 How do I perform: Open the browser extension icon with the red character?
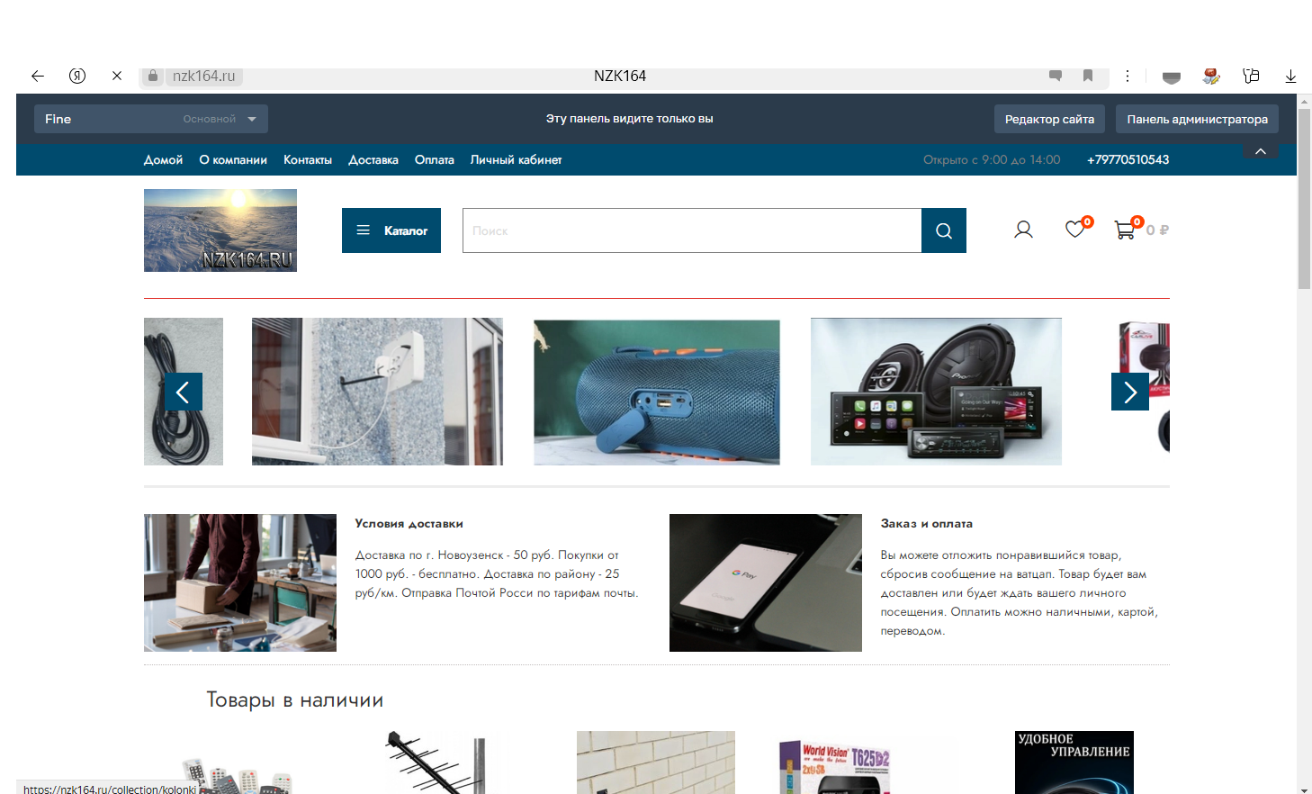click(1211, 77)
